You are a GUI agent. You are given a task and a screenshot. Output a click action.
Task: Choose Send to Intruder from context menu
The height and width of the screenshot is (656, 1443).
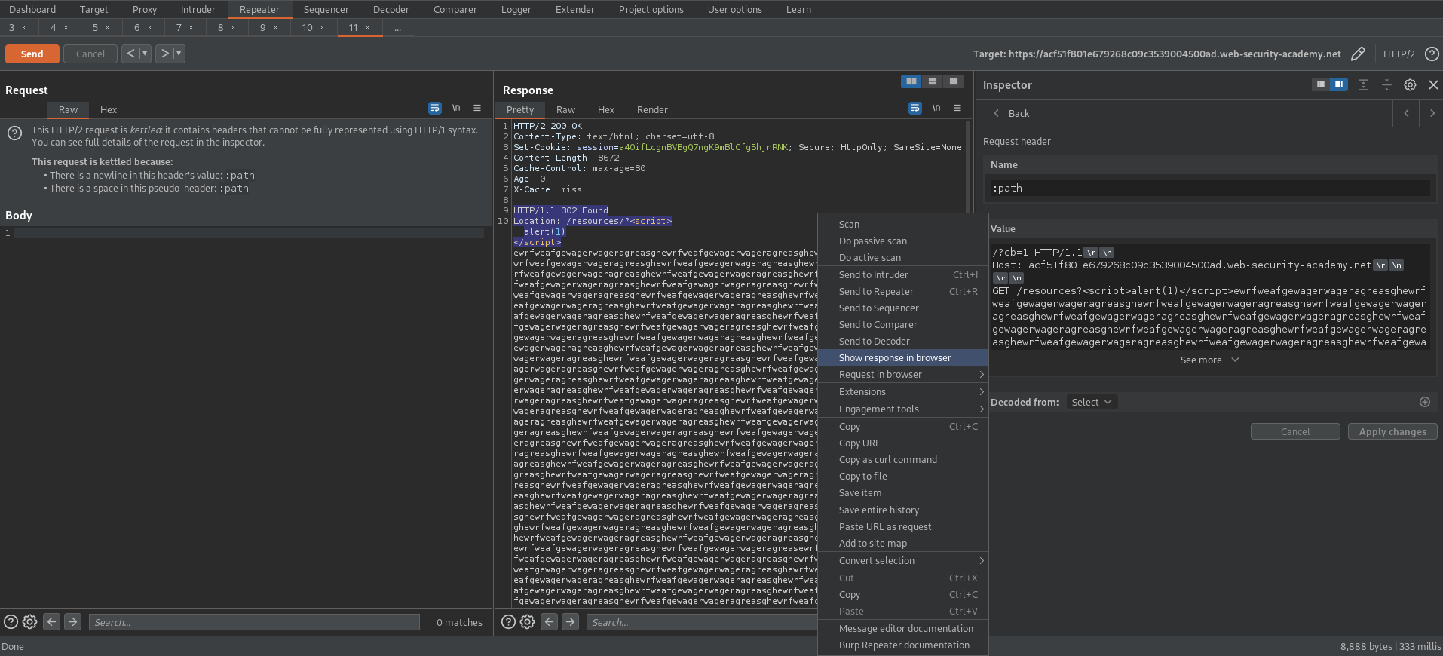tap(903, 275)
